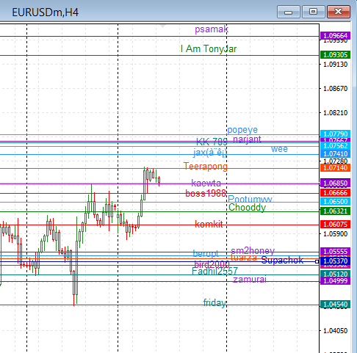
Task: Select the komkit label
Action: [x=209, y=224]
